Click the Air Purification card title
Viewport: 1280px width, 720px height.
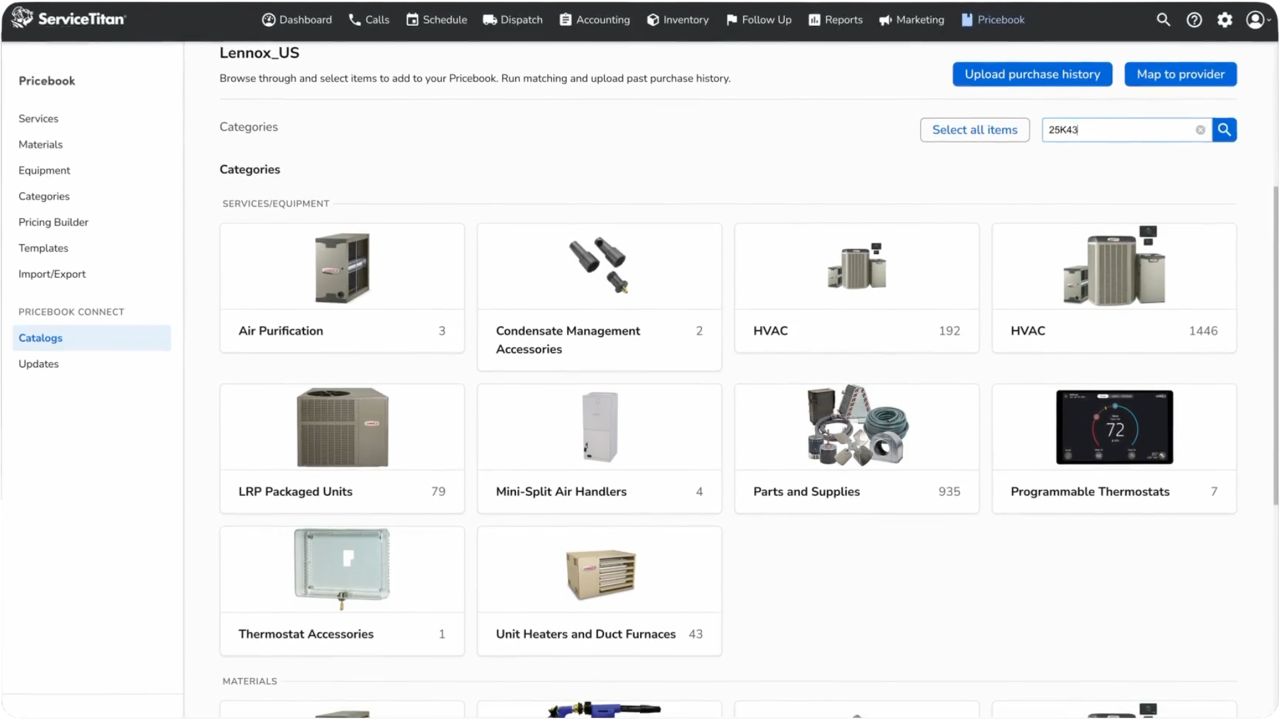[x=281, y=331]
